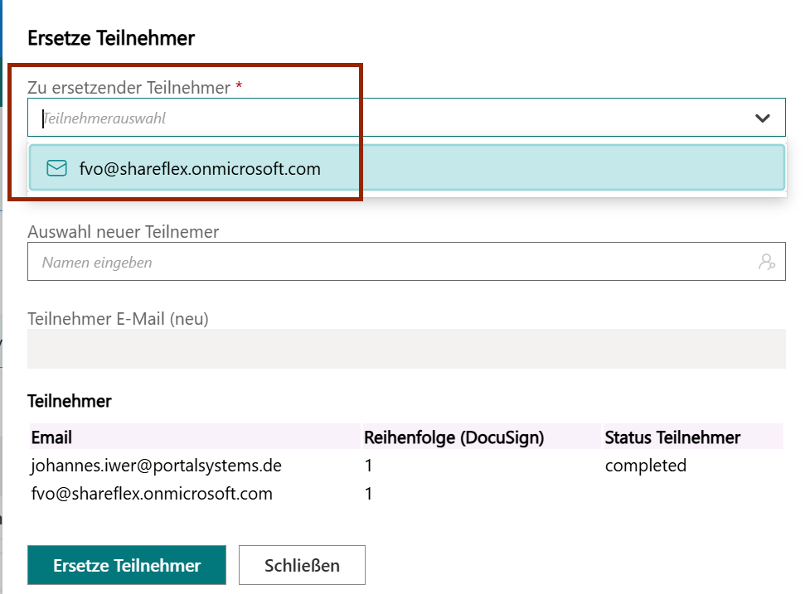
Task: Click the Reihenfolge (DocuSign) column header
Action: pos(453,437)
